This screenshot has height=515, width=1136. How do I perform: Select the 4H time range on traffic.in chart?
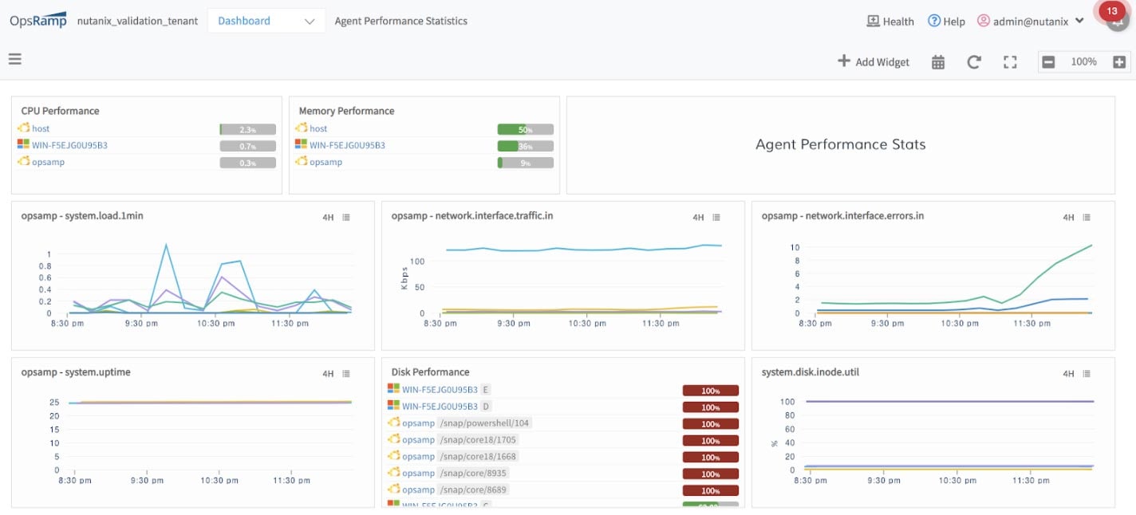(x=700, y=217)
